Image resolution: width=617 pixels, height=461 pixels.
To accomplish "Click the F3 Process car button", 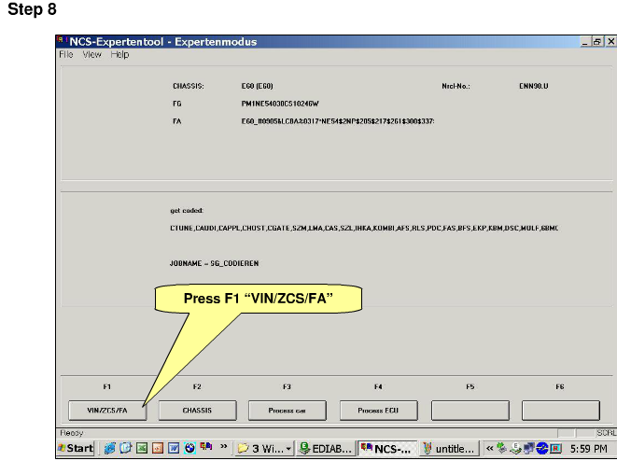I will point(287,411).
